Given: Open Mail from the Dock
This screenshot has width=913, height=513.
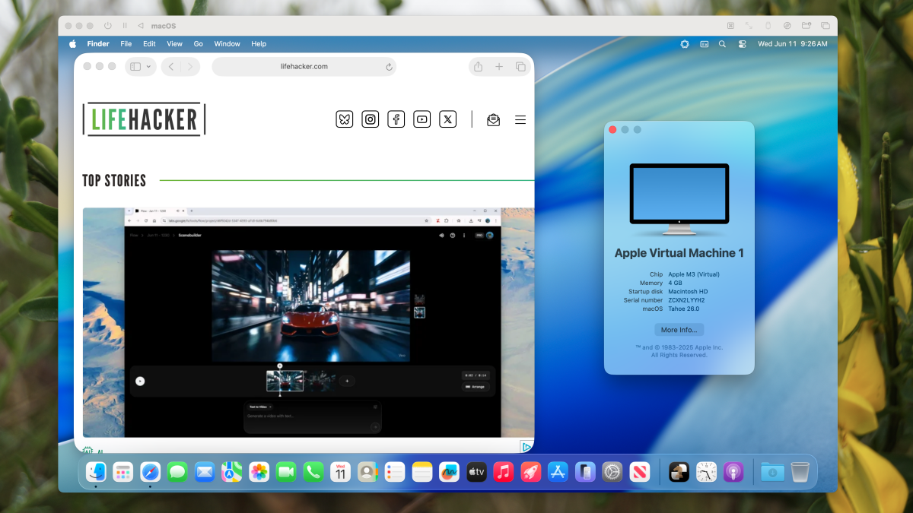Looking at the screenshot, I should coord(204,472).
